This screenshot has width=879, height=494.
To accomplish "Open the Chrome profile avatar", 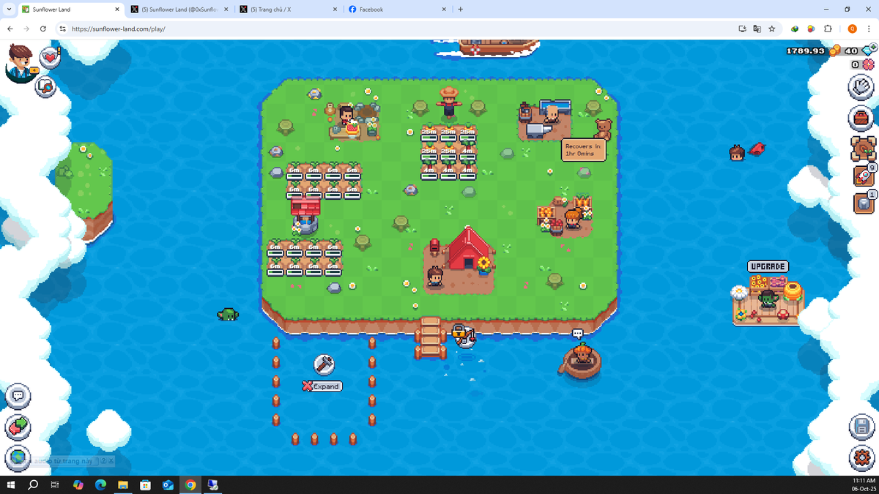I will 852,29.
